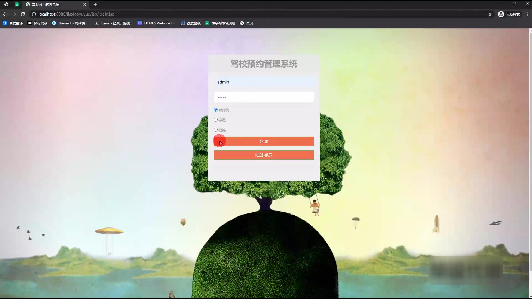This screenshot has height=299, width=532.
Task: Open the Element bookmark
Action: pos(70,23)
